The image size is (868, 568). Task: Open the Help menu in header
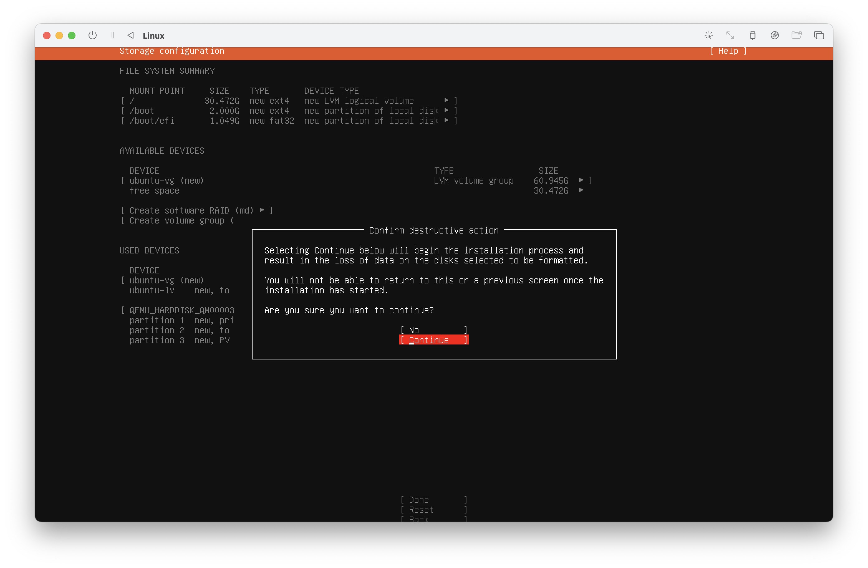728,51
